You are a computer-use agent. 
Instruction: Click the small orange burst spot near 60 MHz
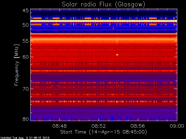[117, 55]
